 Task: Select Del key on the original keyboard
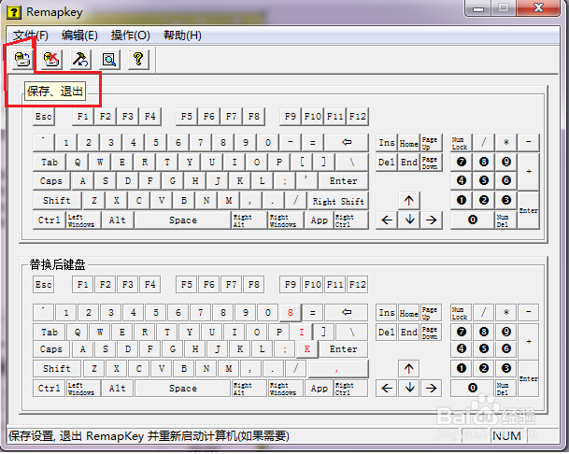coord(387,162)
